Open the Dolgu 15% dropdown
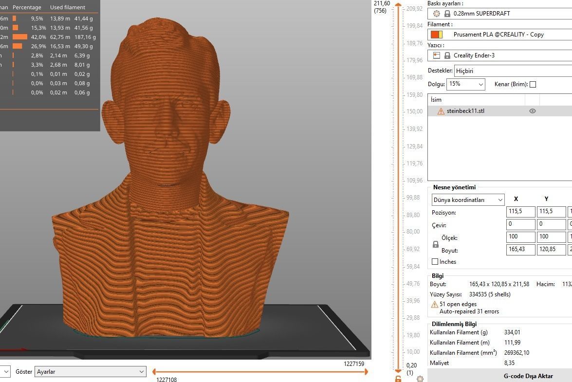The height and width of the screenshot is (382, 572). tap(465, 84)
